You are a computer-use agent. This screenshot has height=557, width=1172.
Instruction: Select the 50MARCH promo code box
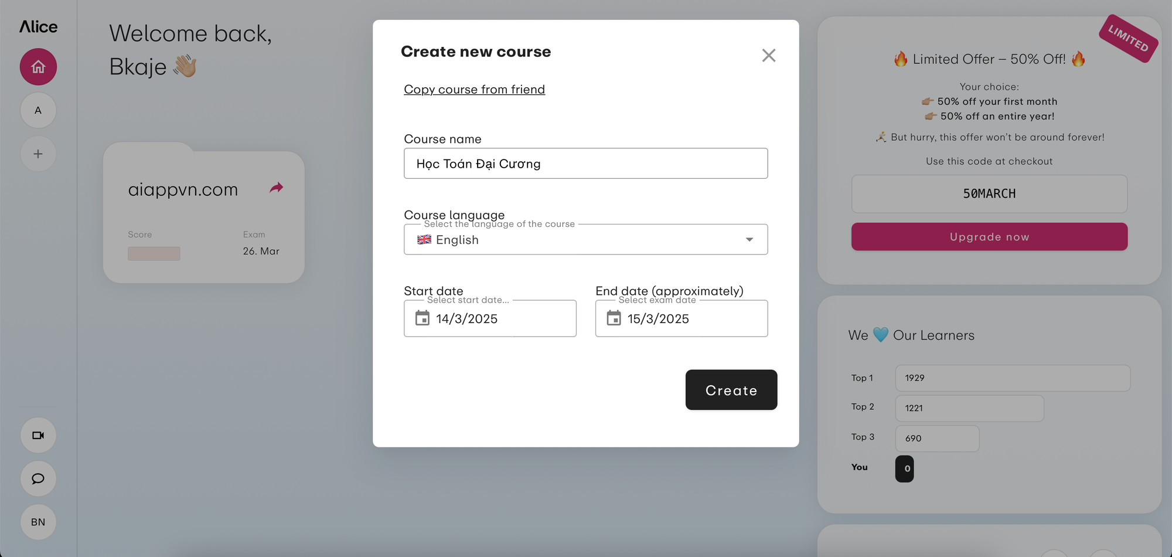pyautogui.click(x=989, y=194)
